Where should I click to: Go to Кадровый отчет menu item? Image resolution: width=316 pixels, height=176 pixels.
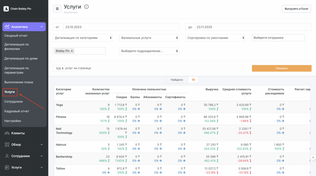(x=17, y=111)
